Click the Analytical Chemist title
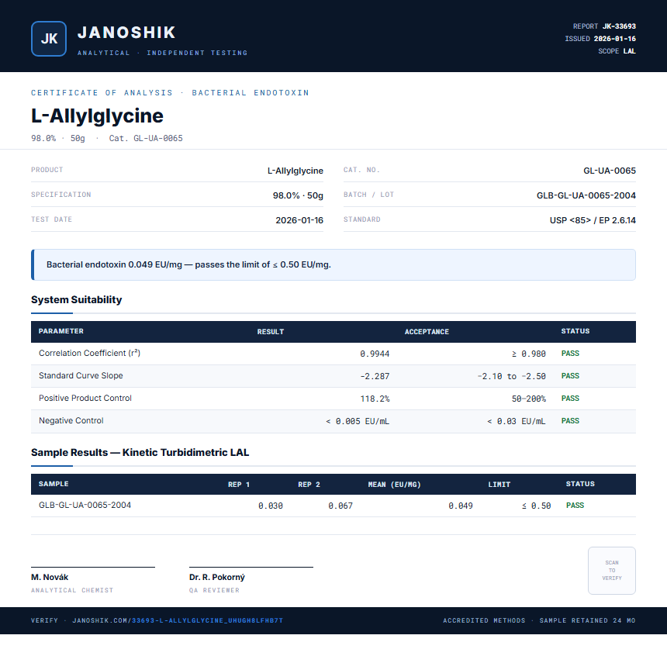 click(x=72, y=591)
